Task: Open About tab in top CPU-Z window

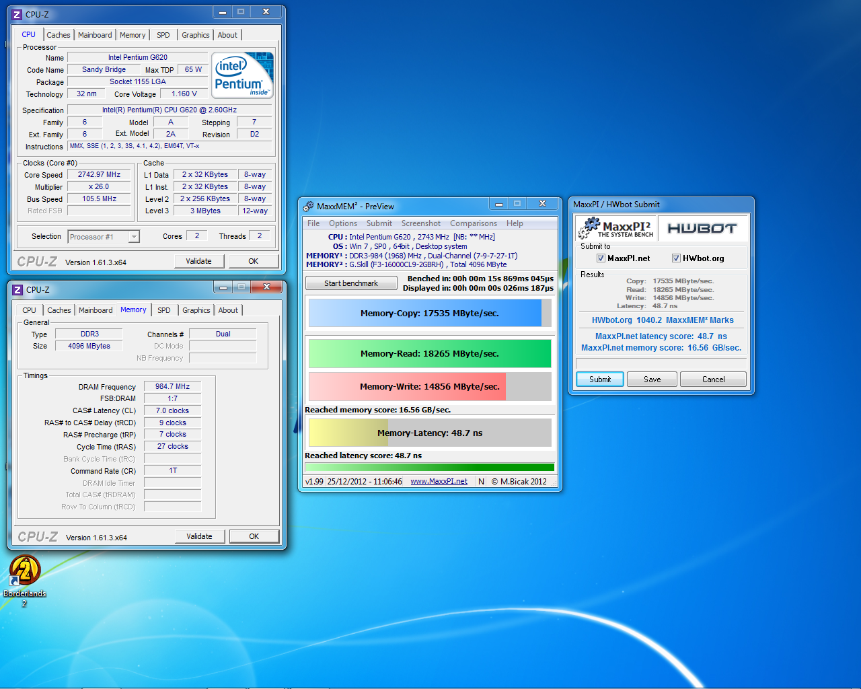Action: coord(227,35)
